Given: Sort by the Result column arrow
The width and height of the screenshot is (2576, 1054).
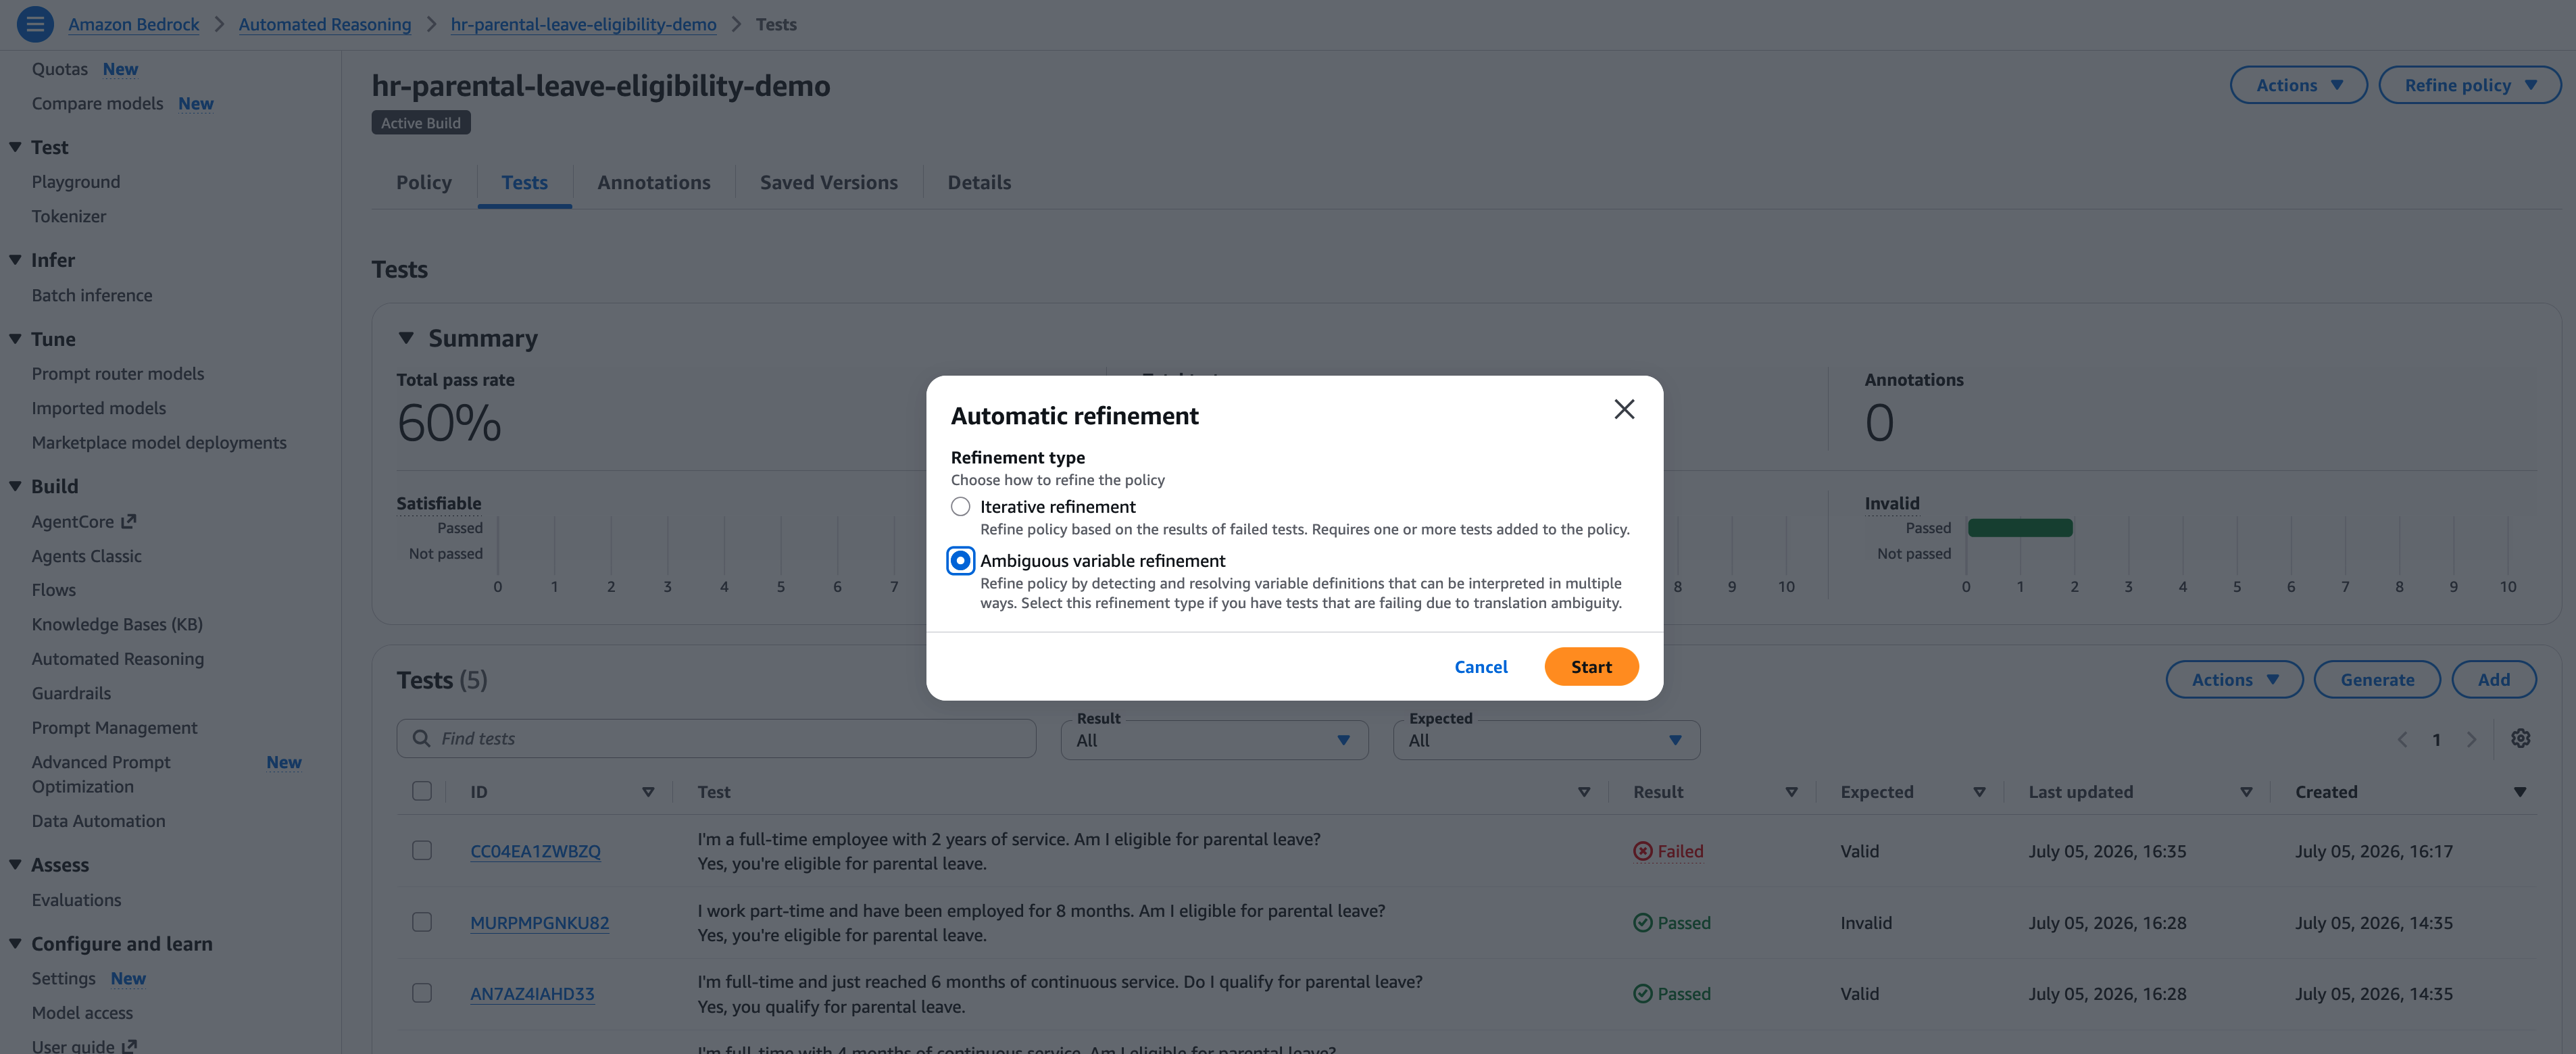Looking at the screenshot, I should [x=1791, y=792].
